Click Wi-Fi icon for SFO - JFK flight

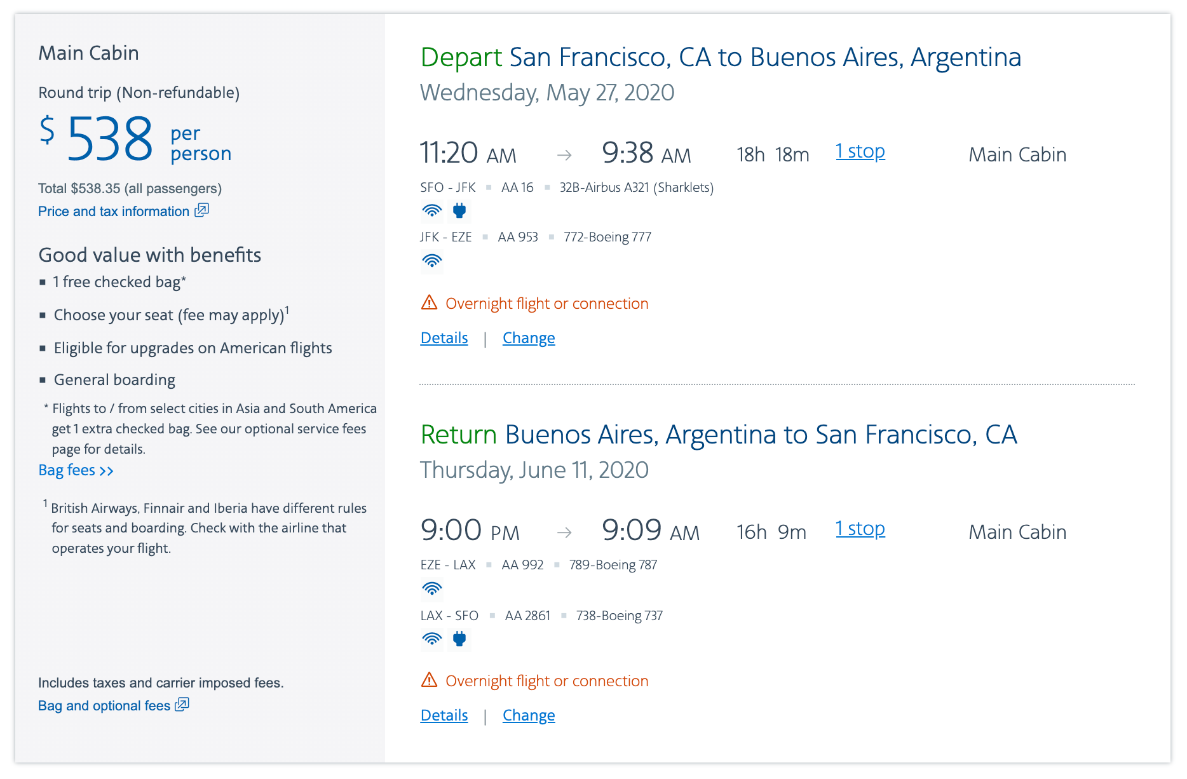pyautogui.click(x=432, y=210)
